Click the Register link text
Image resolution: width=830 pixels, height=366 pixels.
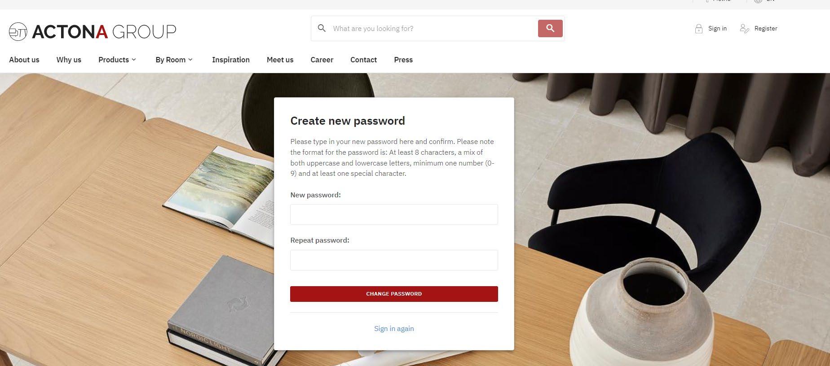[x=766, y=28]
